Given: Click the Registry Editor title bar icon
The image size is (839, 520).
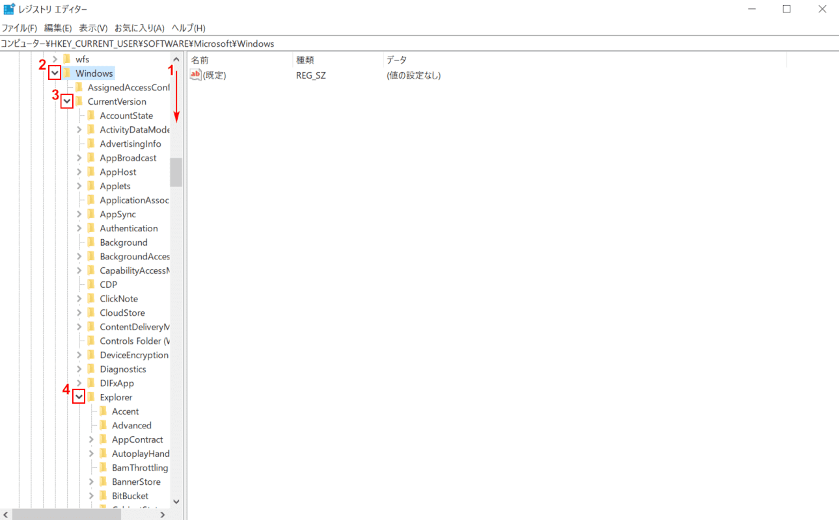Looking at the screenshot, I should 9,9.
